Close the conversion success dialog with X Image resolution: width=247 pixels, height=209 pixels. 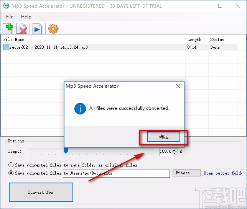tap(178, 86)
